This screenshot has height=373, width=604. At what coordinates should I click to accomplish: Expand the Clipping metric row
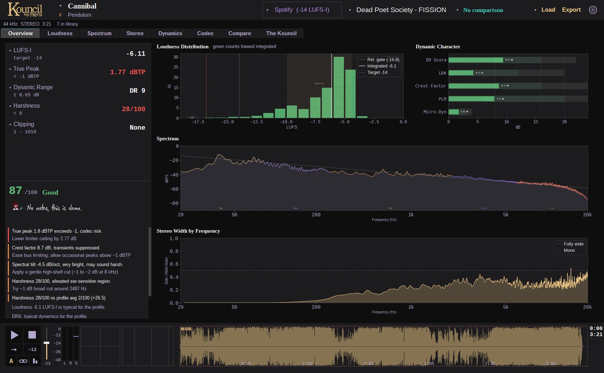[77, 128]
